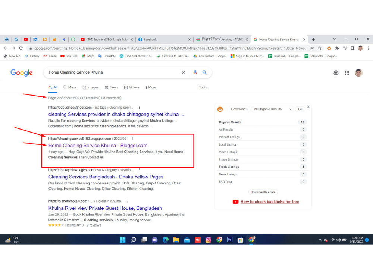This screenshot has height=280, width=373.
Task: Click the blue search magnifier button
Action: 204,72
